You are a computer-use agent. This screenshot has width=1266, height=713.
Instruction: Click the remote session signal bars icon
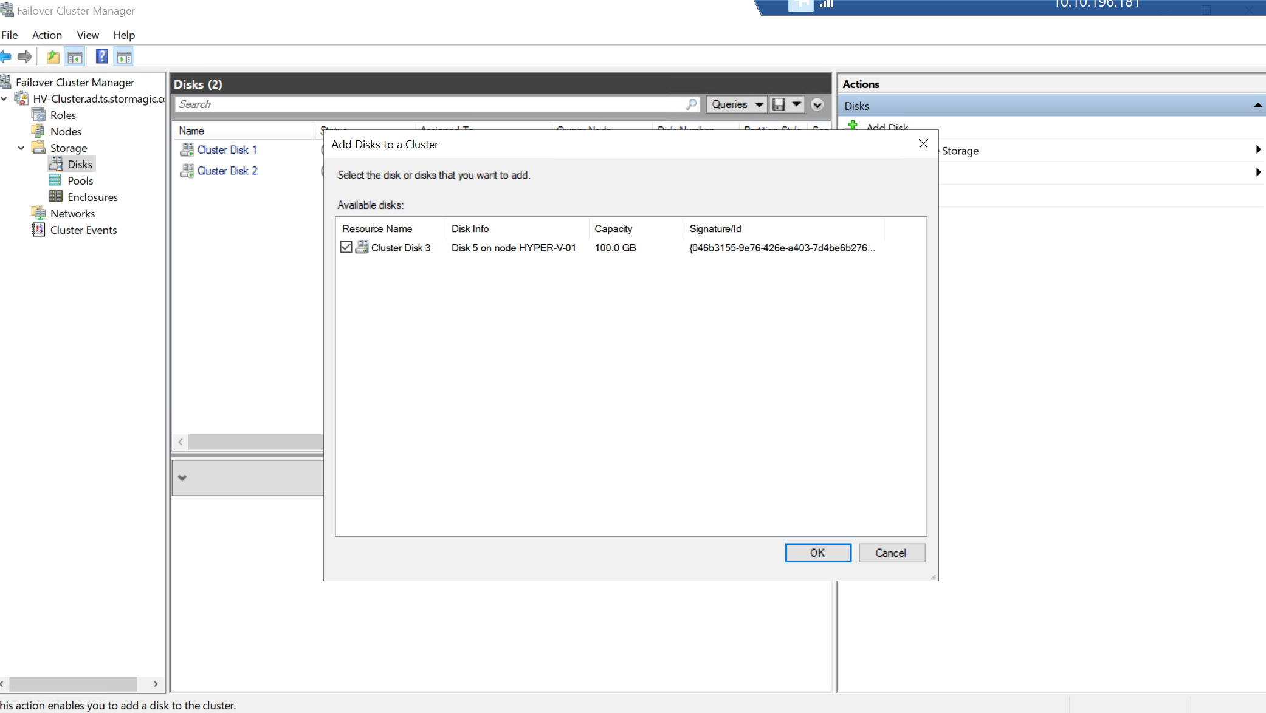(x=827, y=4)
